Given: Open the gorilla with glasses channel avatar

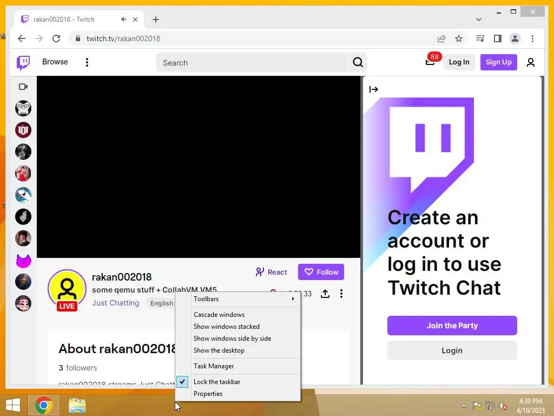Looking at the screenshot, I should 23,108.
